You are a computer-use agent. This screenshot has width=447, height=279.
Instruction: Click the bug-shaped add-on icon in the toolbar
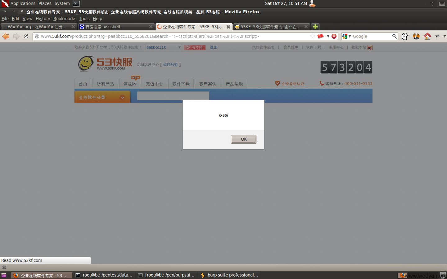(437, 36)
